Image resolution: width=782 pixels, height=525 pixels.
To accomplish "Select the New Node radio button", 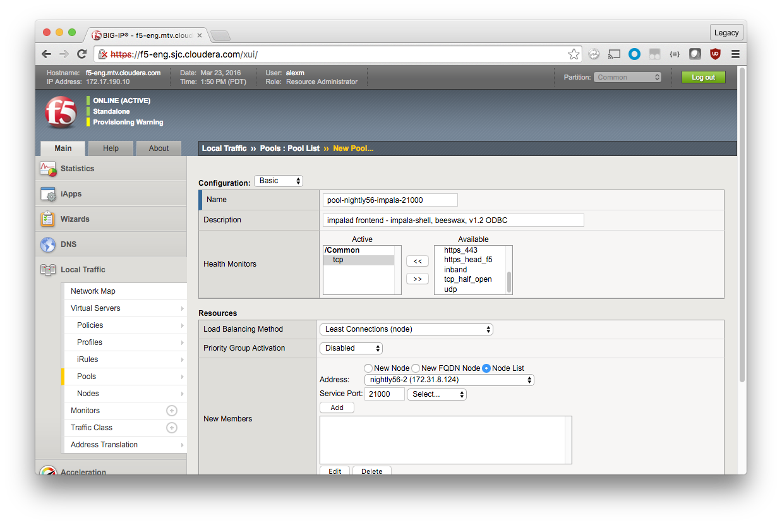I will (x=368, y=368).
